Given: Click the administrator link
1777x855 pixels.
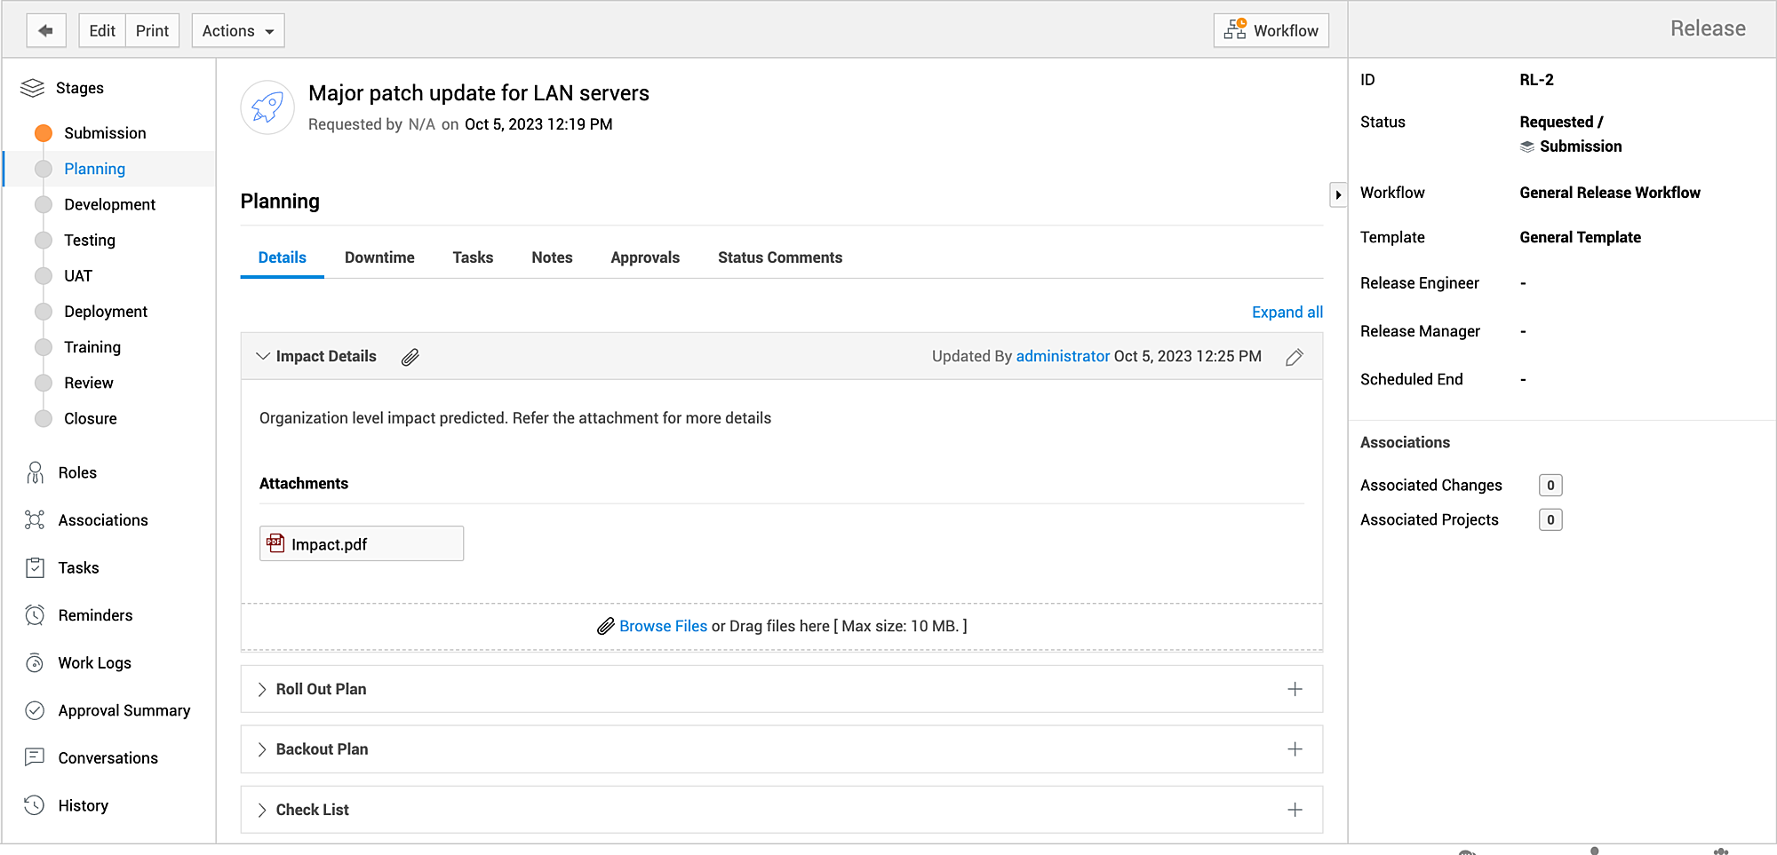Looking at the screenshot, I should pos(1063,356).
